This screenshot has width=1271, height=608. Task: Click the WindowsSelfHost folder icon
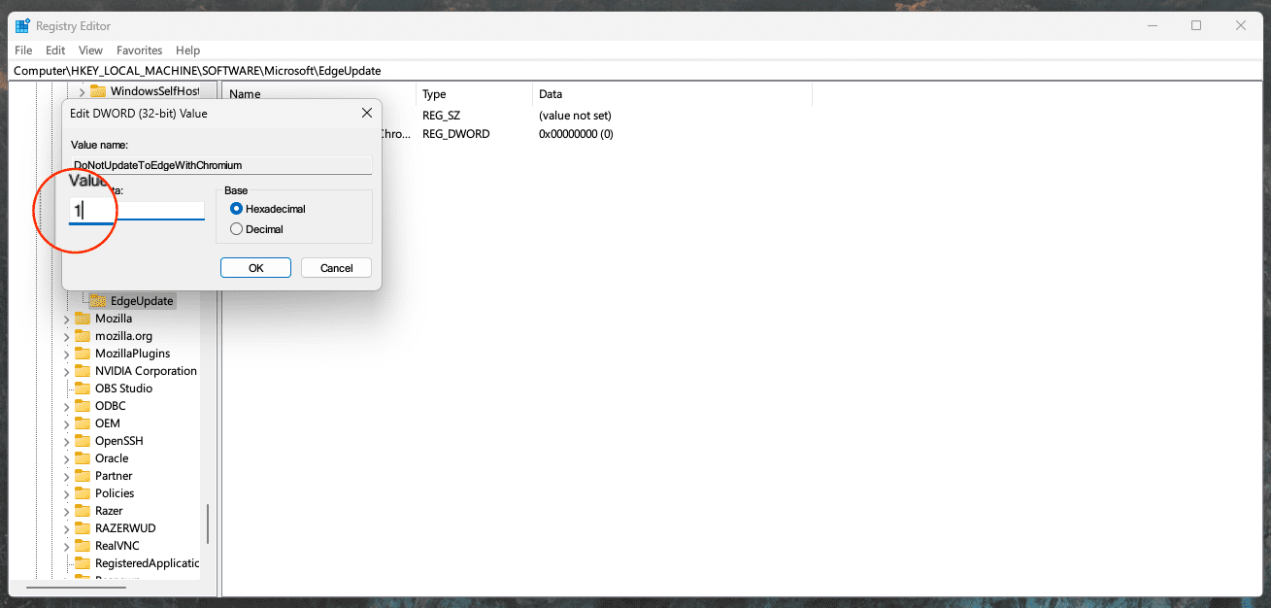pyautogui.click(x=98, y=91)
